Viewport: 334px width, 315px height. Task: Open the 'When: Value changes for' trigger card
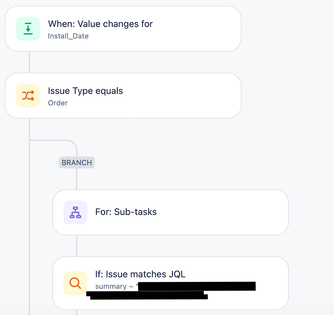[122, 28]
